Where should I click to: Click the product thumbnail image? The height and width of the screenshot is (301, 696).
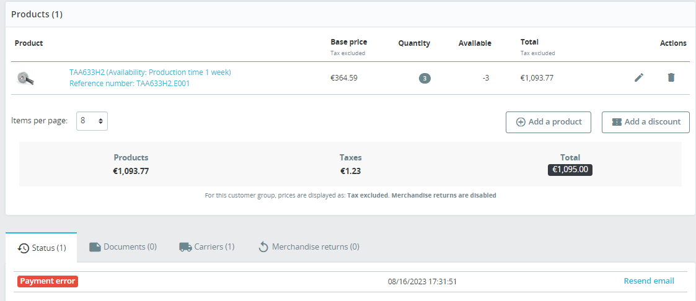tap(25, 77)
